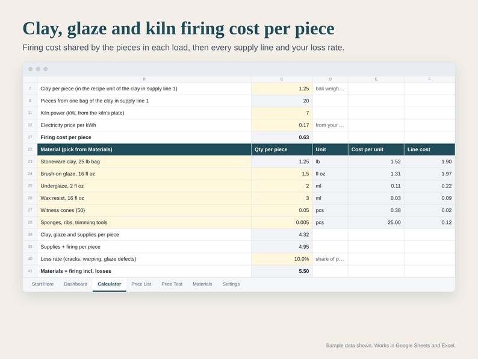Open the Price List tab
The width and height of the screenshot is (478, 359).
coord(141,284)
